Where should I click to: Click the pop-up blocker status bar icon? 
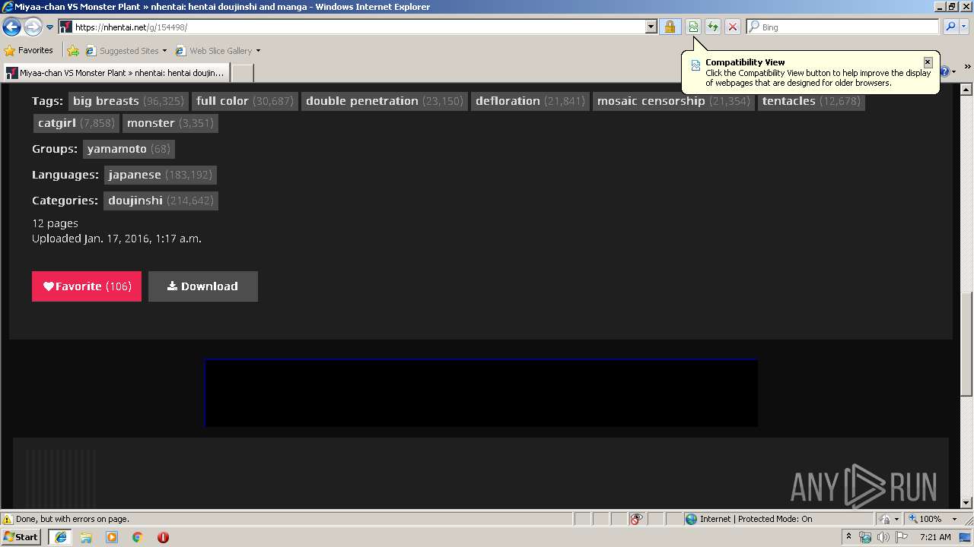click(x=637, y=519)
